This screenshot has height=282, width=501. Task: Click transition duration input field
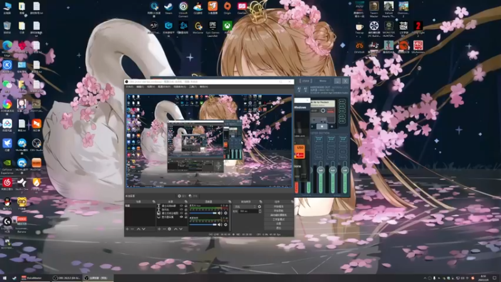(248, 211)
